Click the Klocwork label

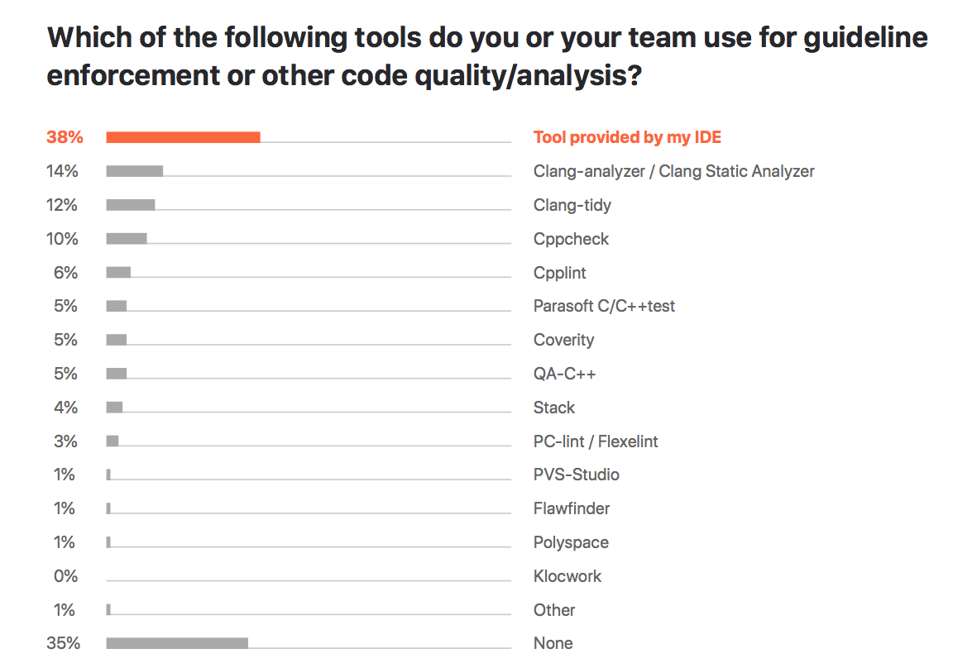[x=567, y=576]
